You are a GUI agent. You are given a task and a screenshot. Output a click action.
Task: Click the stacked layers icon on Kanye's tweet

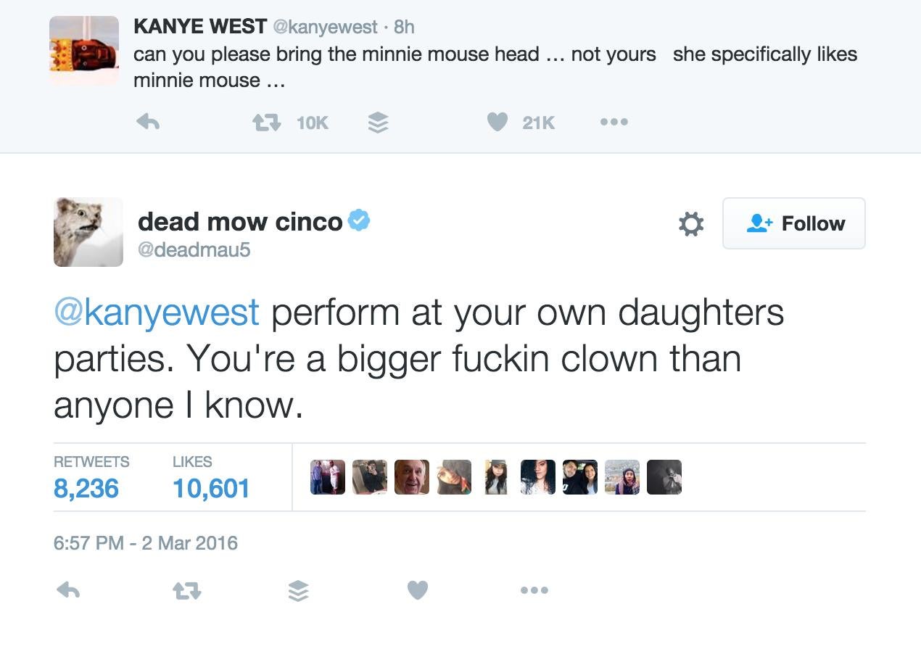[x=378, y=123]
